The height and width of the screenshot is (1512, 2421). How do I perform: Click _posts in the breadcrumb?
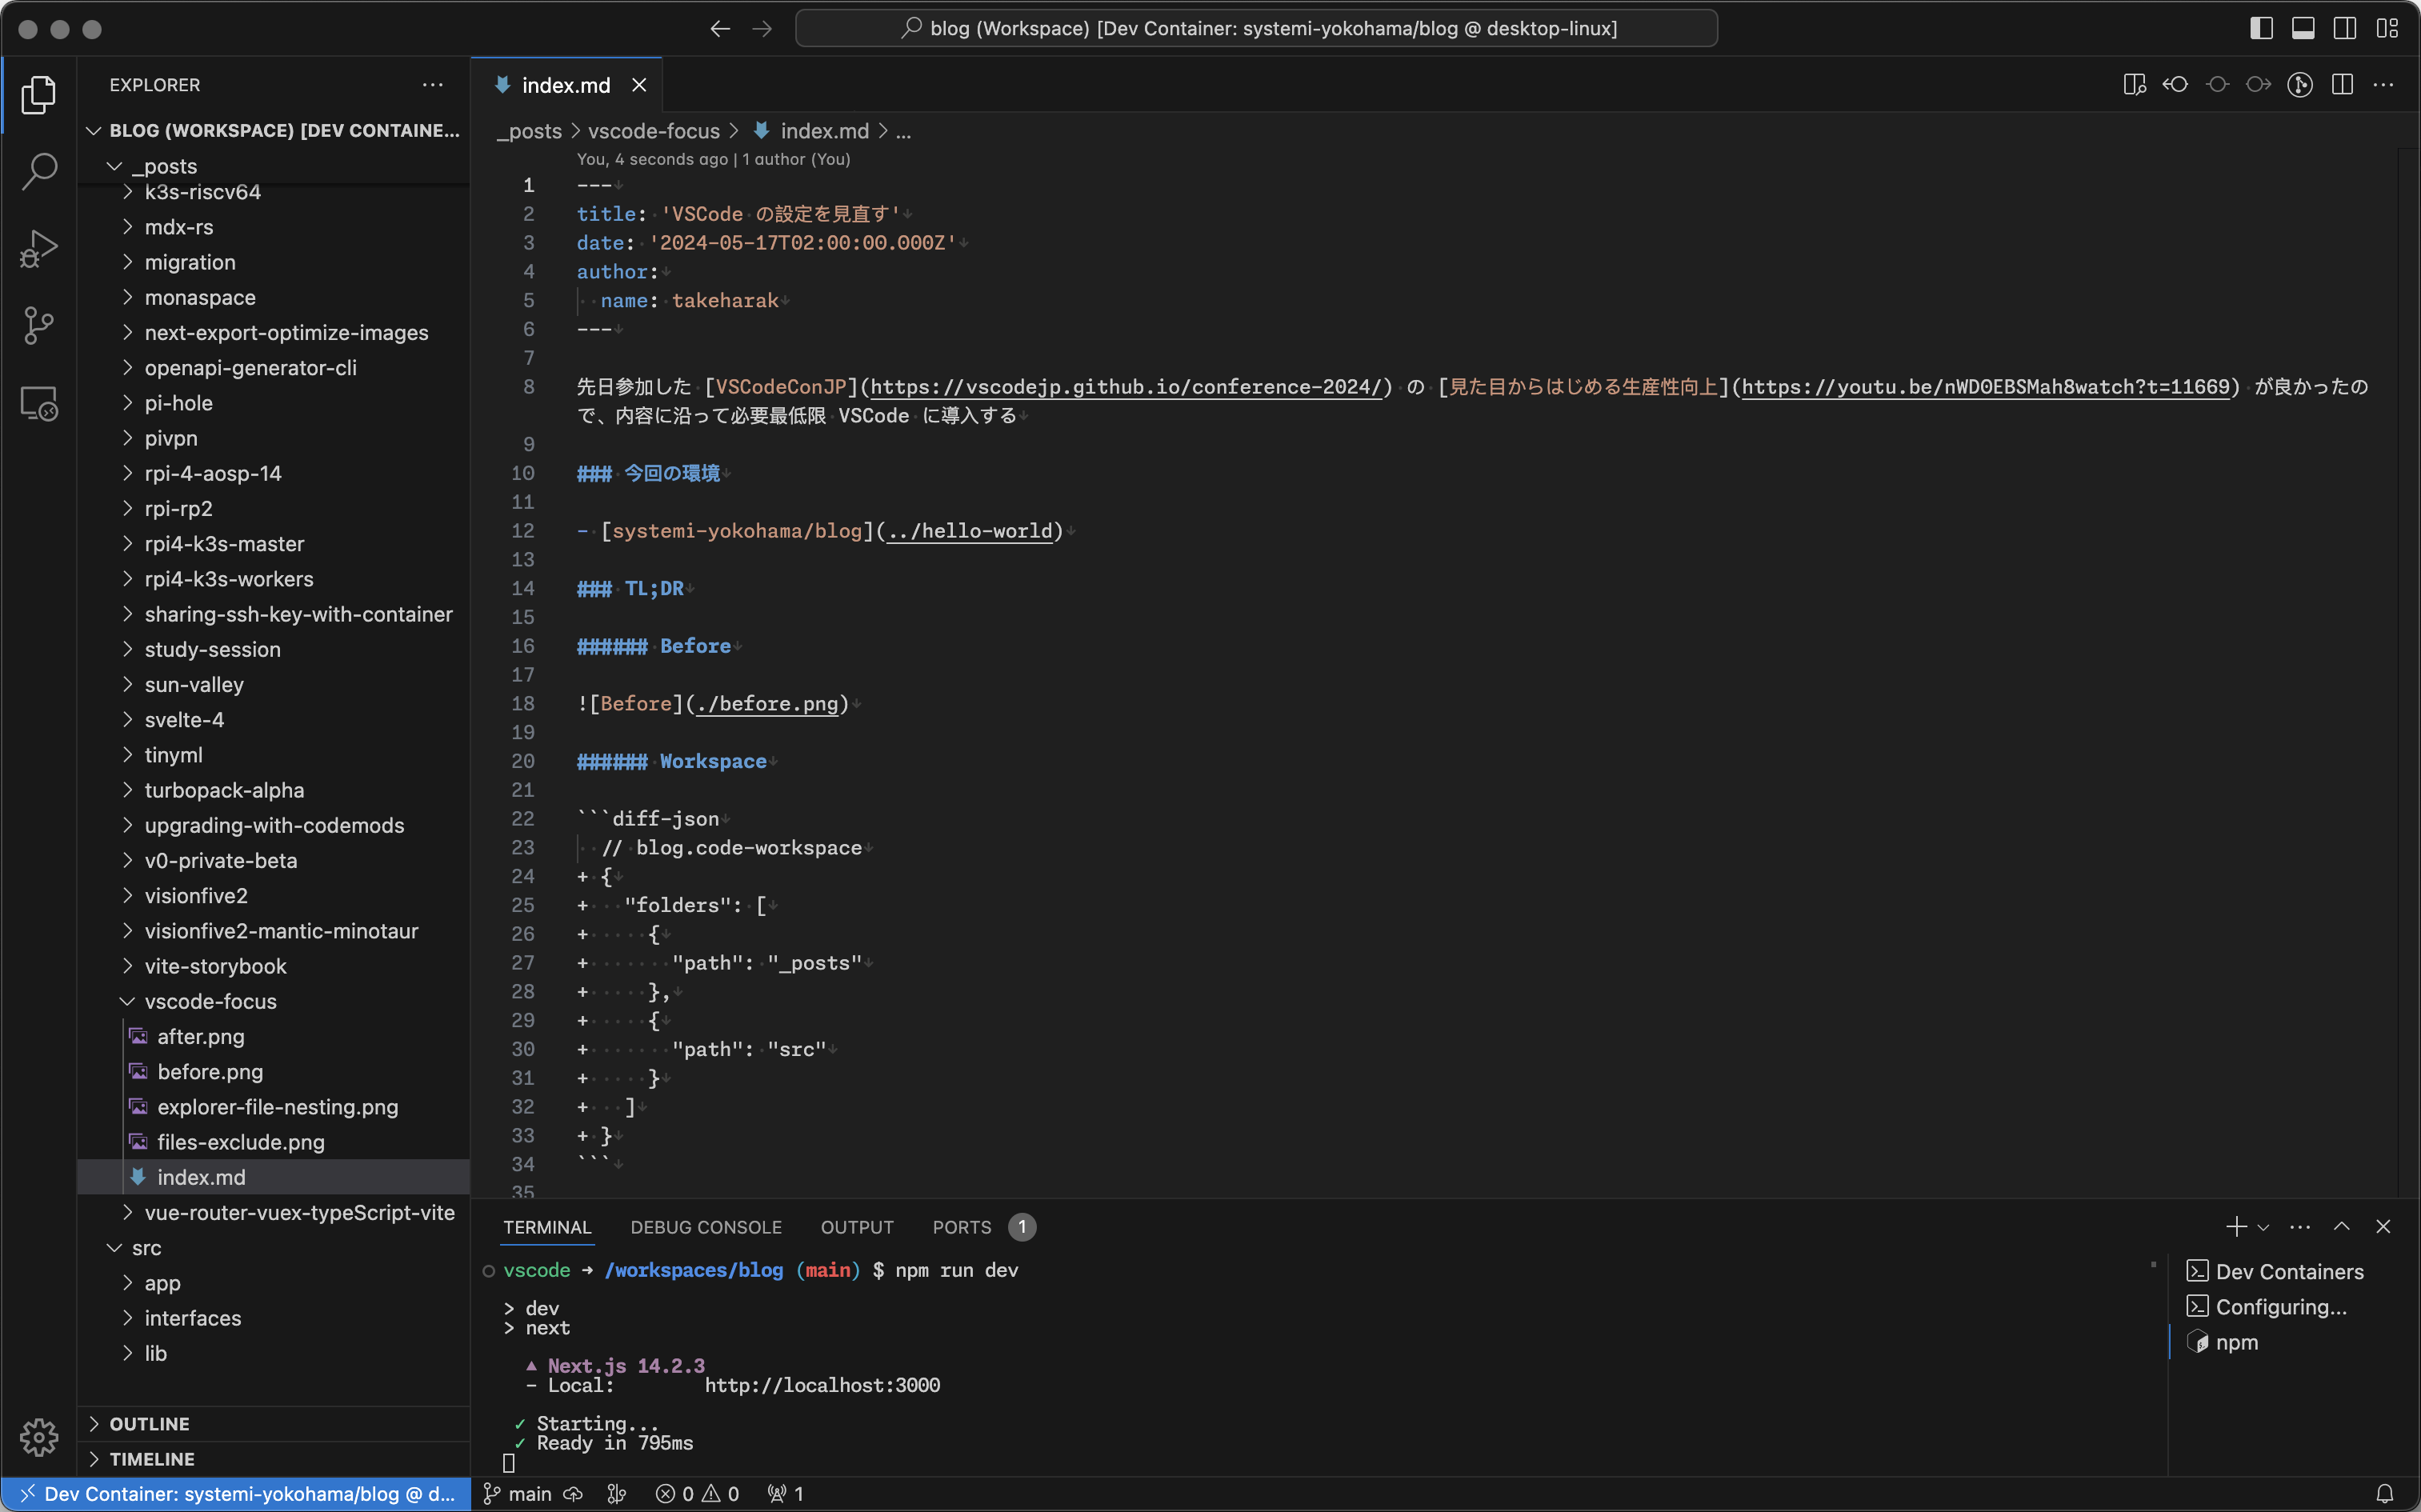point(529,131)
